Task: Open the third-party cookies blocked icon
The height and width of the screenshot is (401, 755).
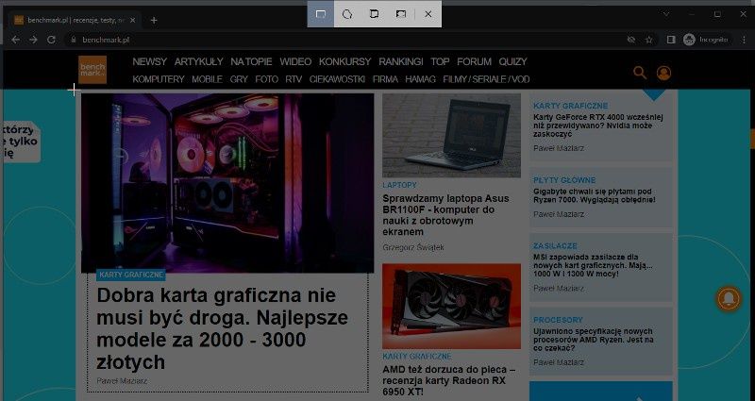Action: (x=631, y=40)
